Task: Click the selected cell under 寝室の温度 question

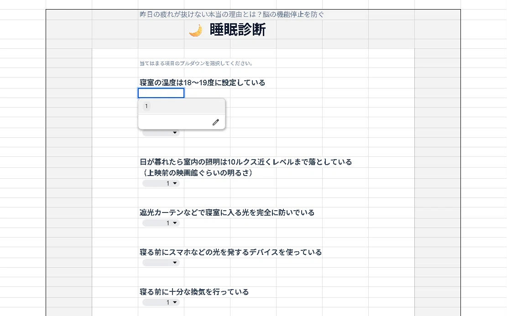Action: tap(161, 93)
